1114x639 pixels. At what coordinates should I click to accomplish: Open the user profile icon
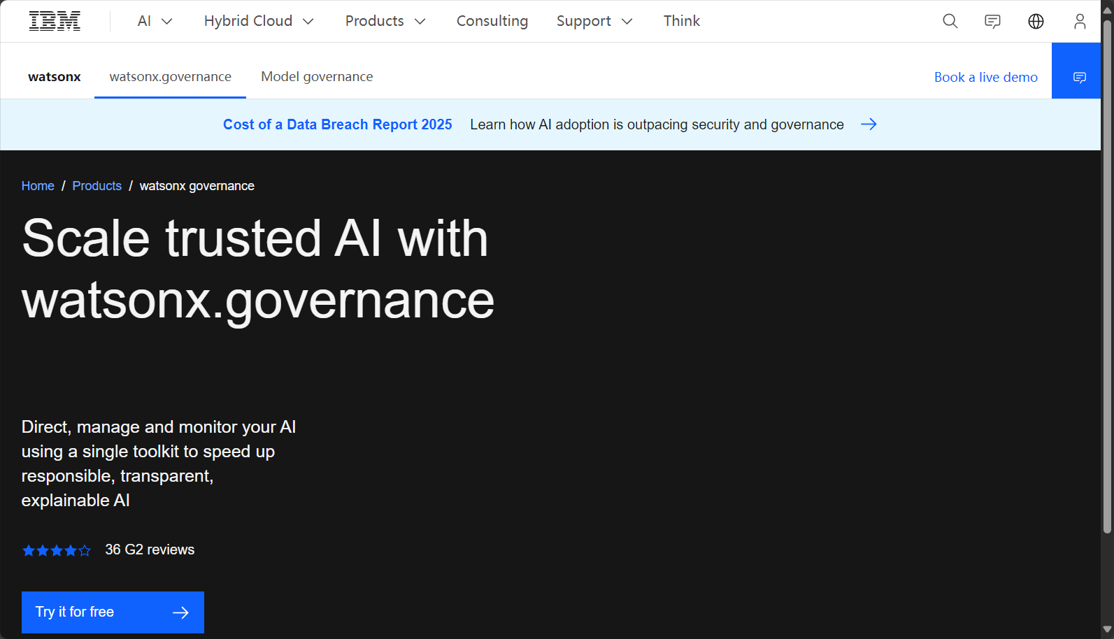1080,21
